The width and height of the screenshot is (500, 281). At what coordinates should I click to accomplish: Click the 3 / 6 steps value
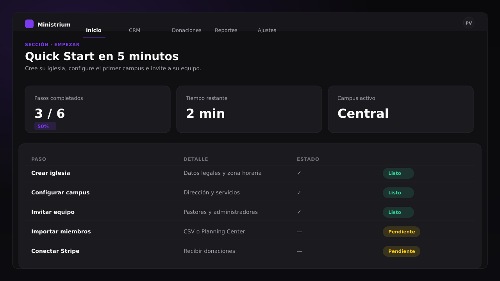click(x=50, y=114)
